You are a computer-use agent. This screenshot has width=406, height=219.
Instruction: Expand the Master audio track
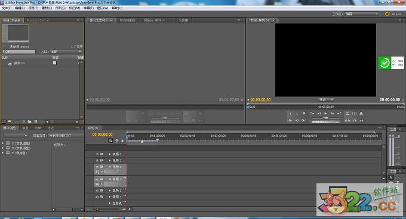110,204
